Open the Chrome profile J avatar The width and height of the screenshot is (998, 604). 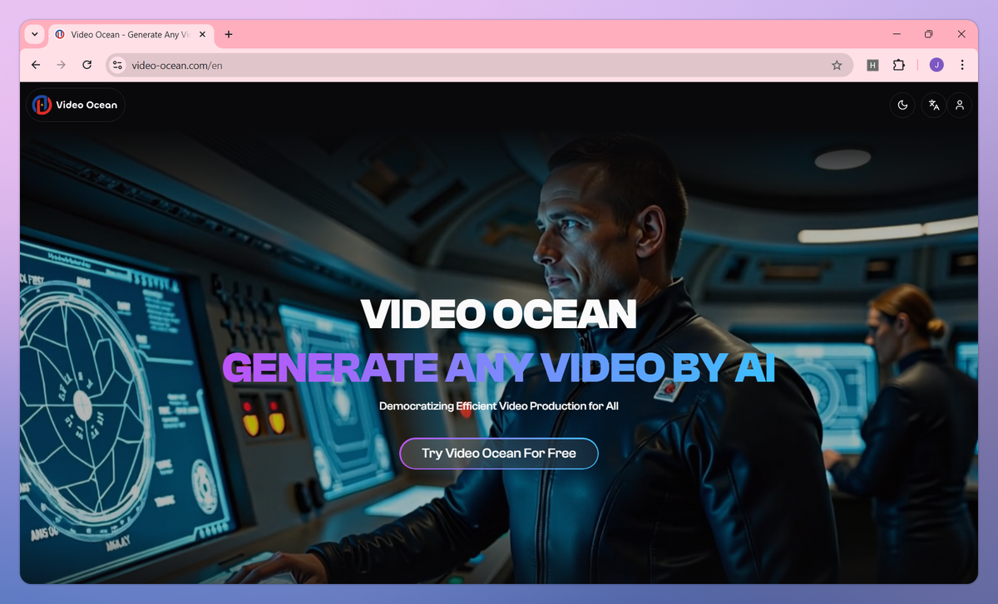coord(936,65)
